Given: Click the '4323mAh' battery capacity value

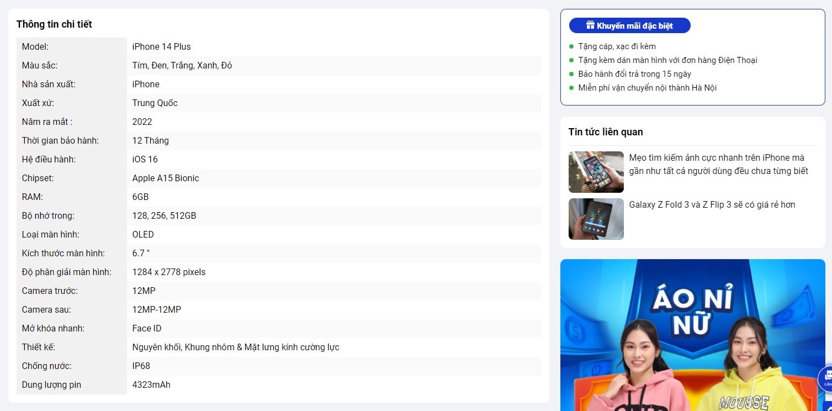Looking at the screenshot, I should [x=151, y=385].
